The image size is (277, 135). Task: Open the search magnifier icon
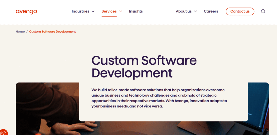[x=263, y=11]
